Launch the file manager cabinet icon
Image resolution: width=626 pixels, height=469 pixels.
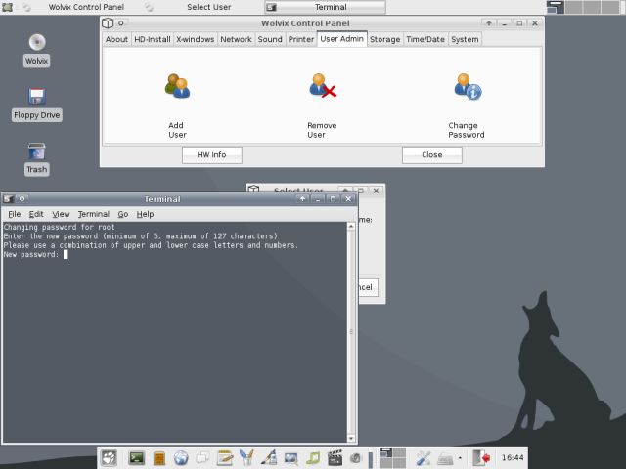click(158, 458)
